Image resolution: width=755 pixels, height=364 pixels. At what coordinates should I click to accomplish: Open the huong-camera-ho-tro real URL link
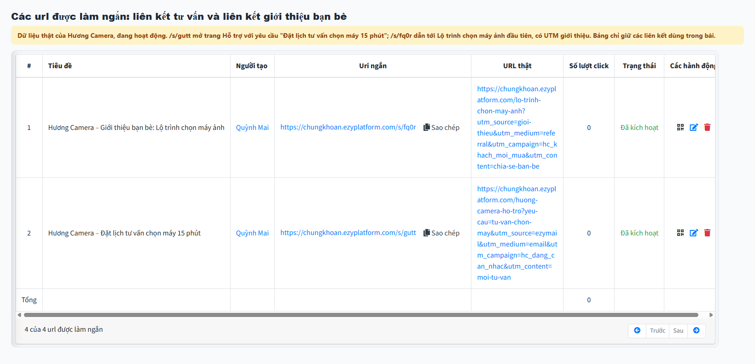(517, 233)
